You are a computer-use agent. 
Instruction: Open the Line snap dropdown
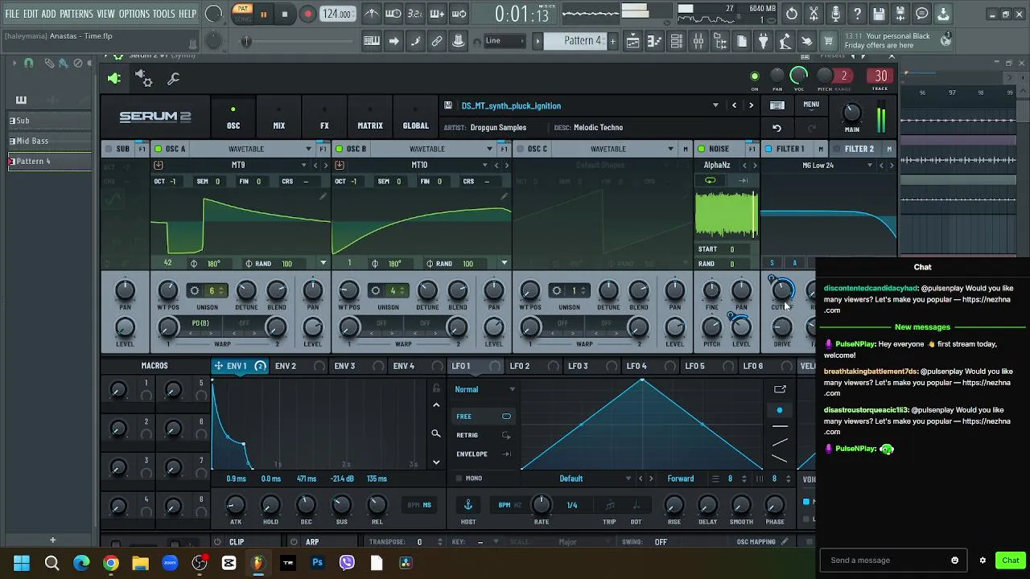coord(504,41)
